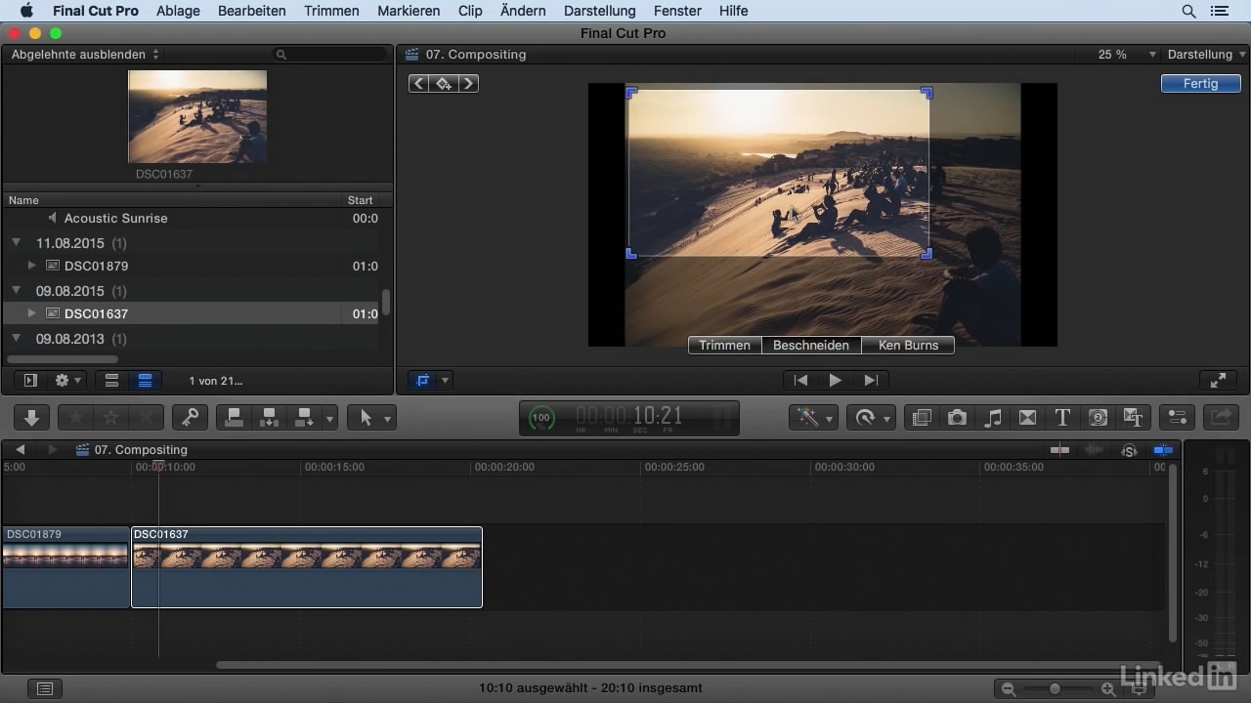Open the Markieren menu
The height and width of the screenshot is (703, 1251).
coord(409,11)
